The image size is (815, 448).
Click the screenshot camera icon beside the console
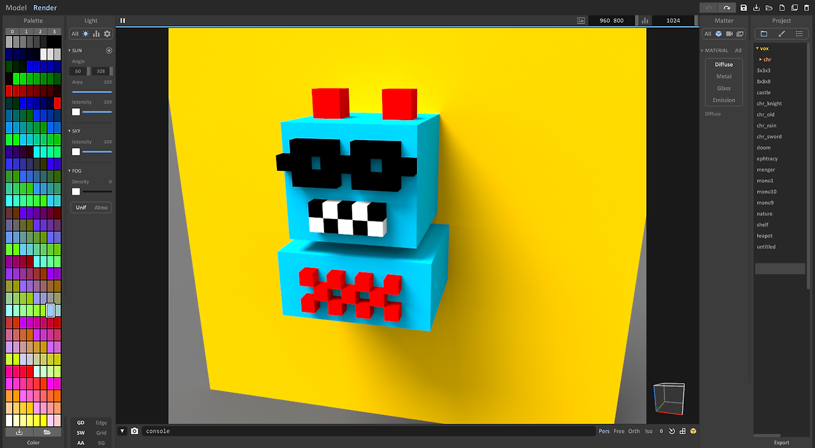(x=135, y=431)
